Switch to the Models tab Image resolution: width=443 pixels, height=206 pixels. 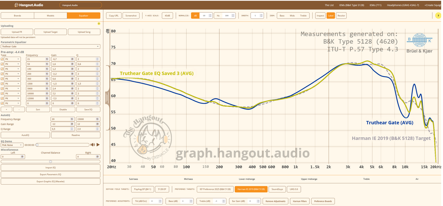(50, 16)
